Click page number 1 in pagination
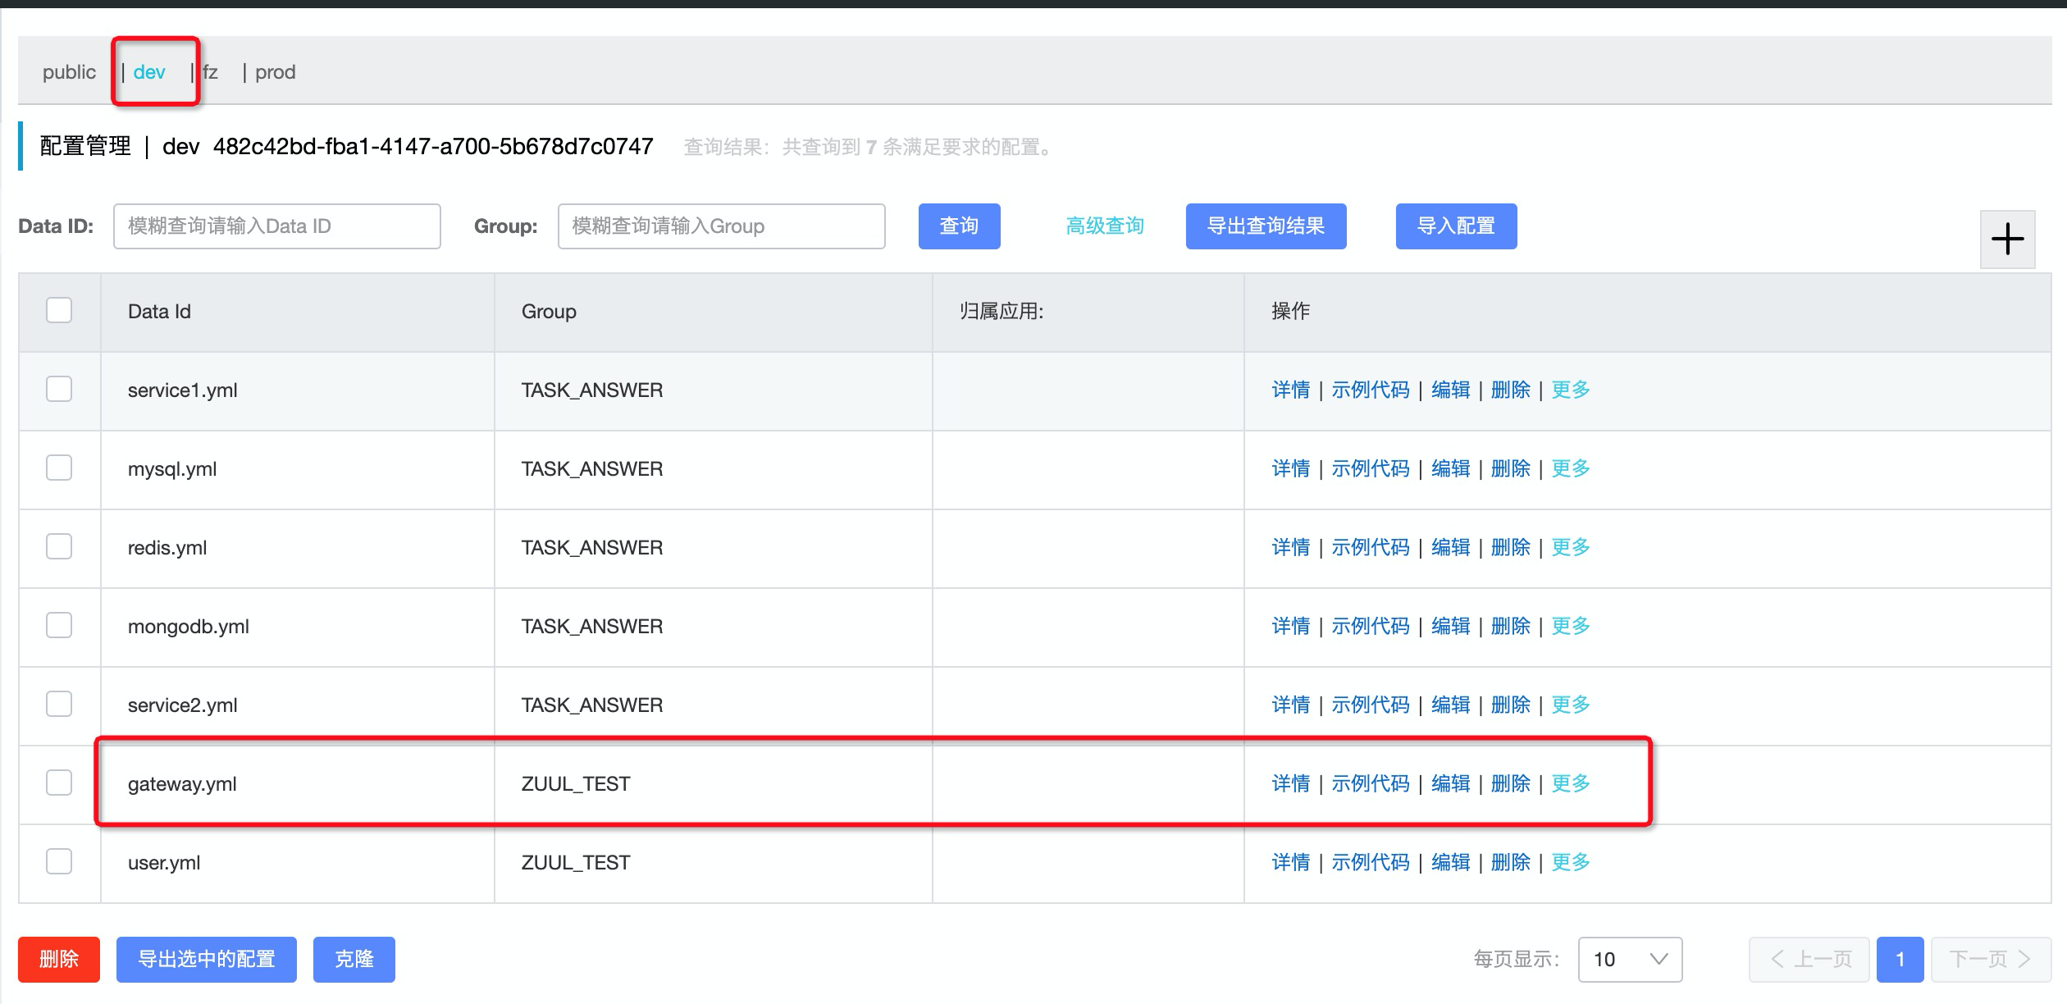The width and height of the screenshot is (2067, 1004). coord(1900,959)
